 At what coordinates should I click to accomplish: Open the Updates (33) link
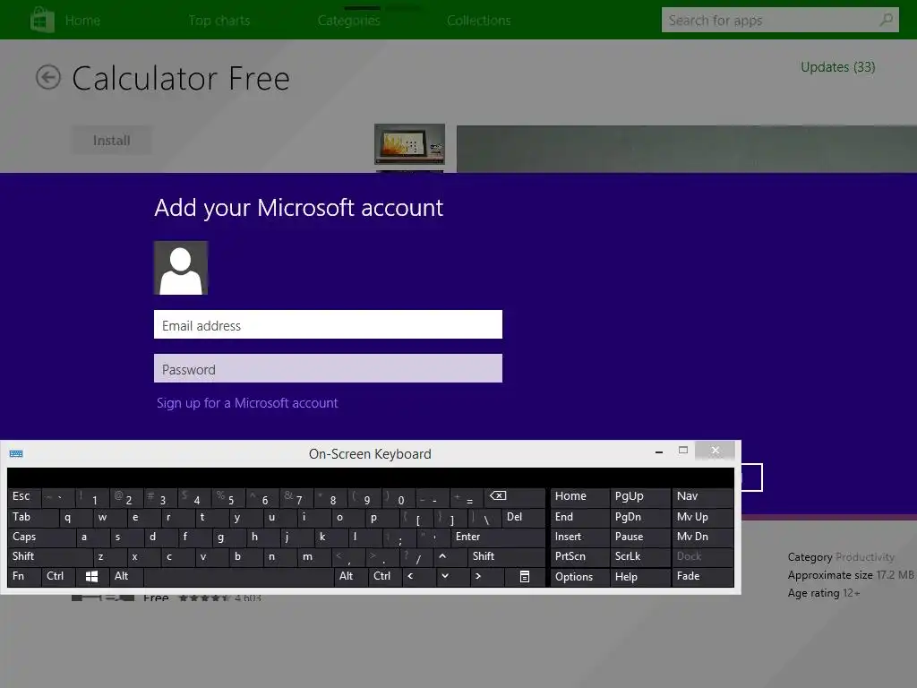click(x=838, y=67)
